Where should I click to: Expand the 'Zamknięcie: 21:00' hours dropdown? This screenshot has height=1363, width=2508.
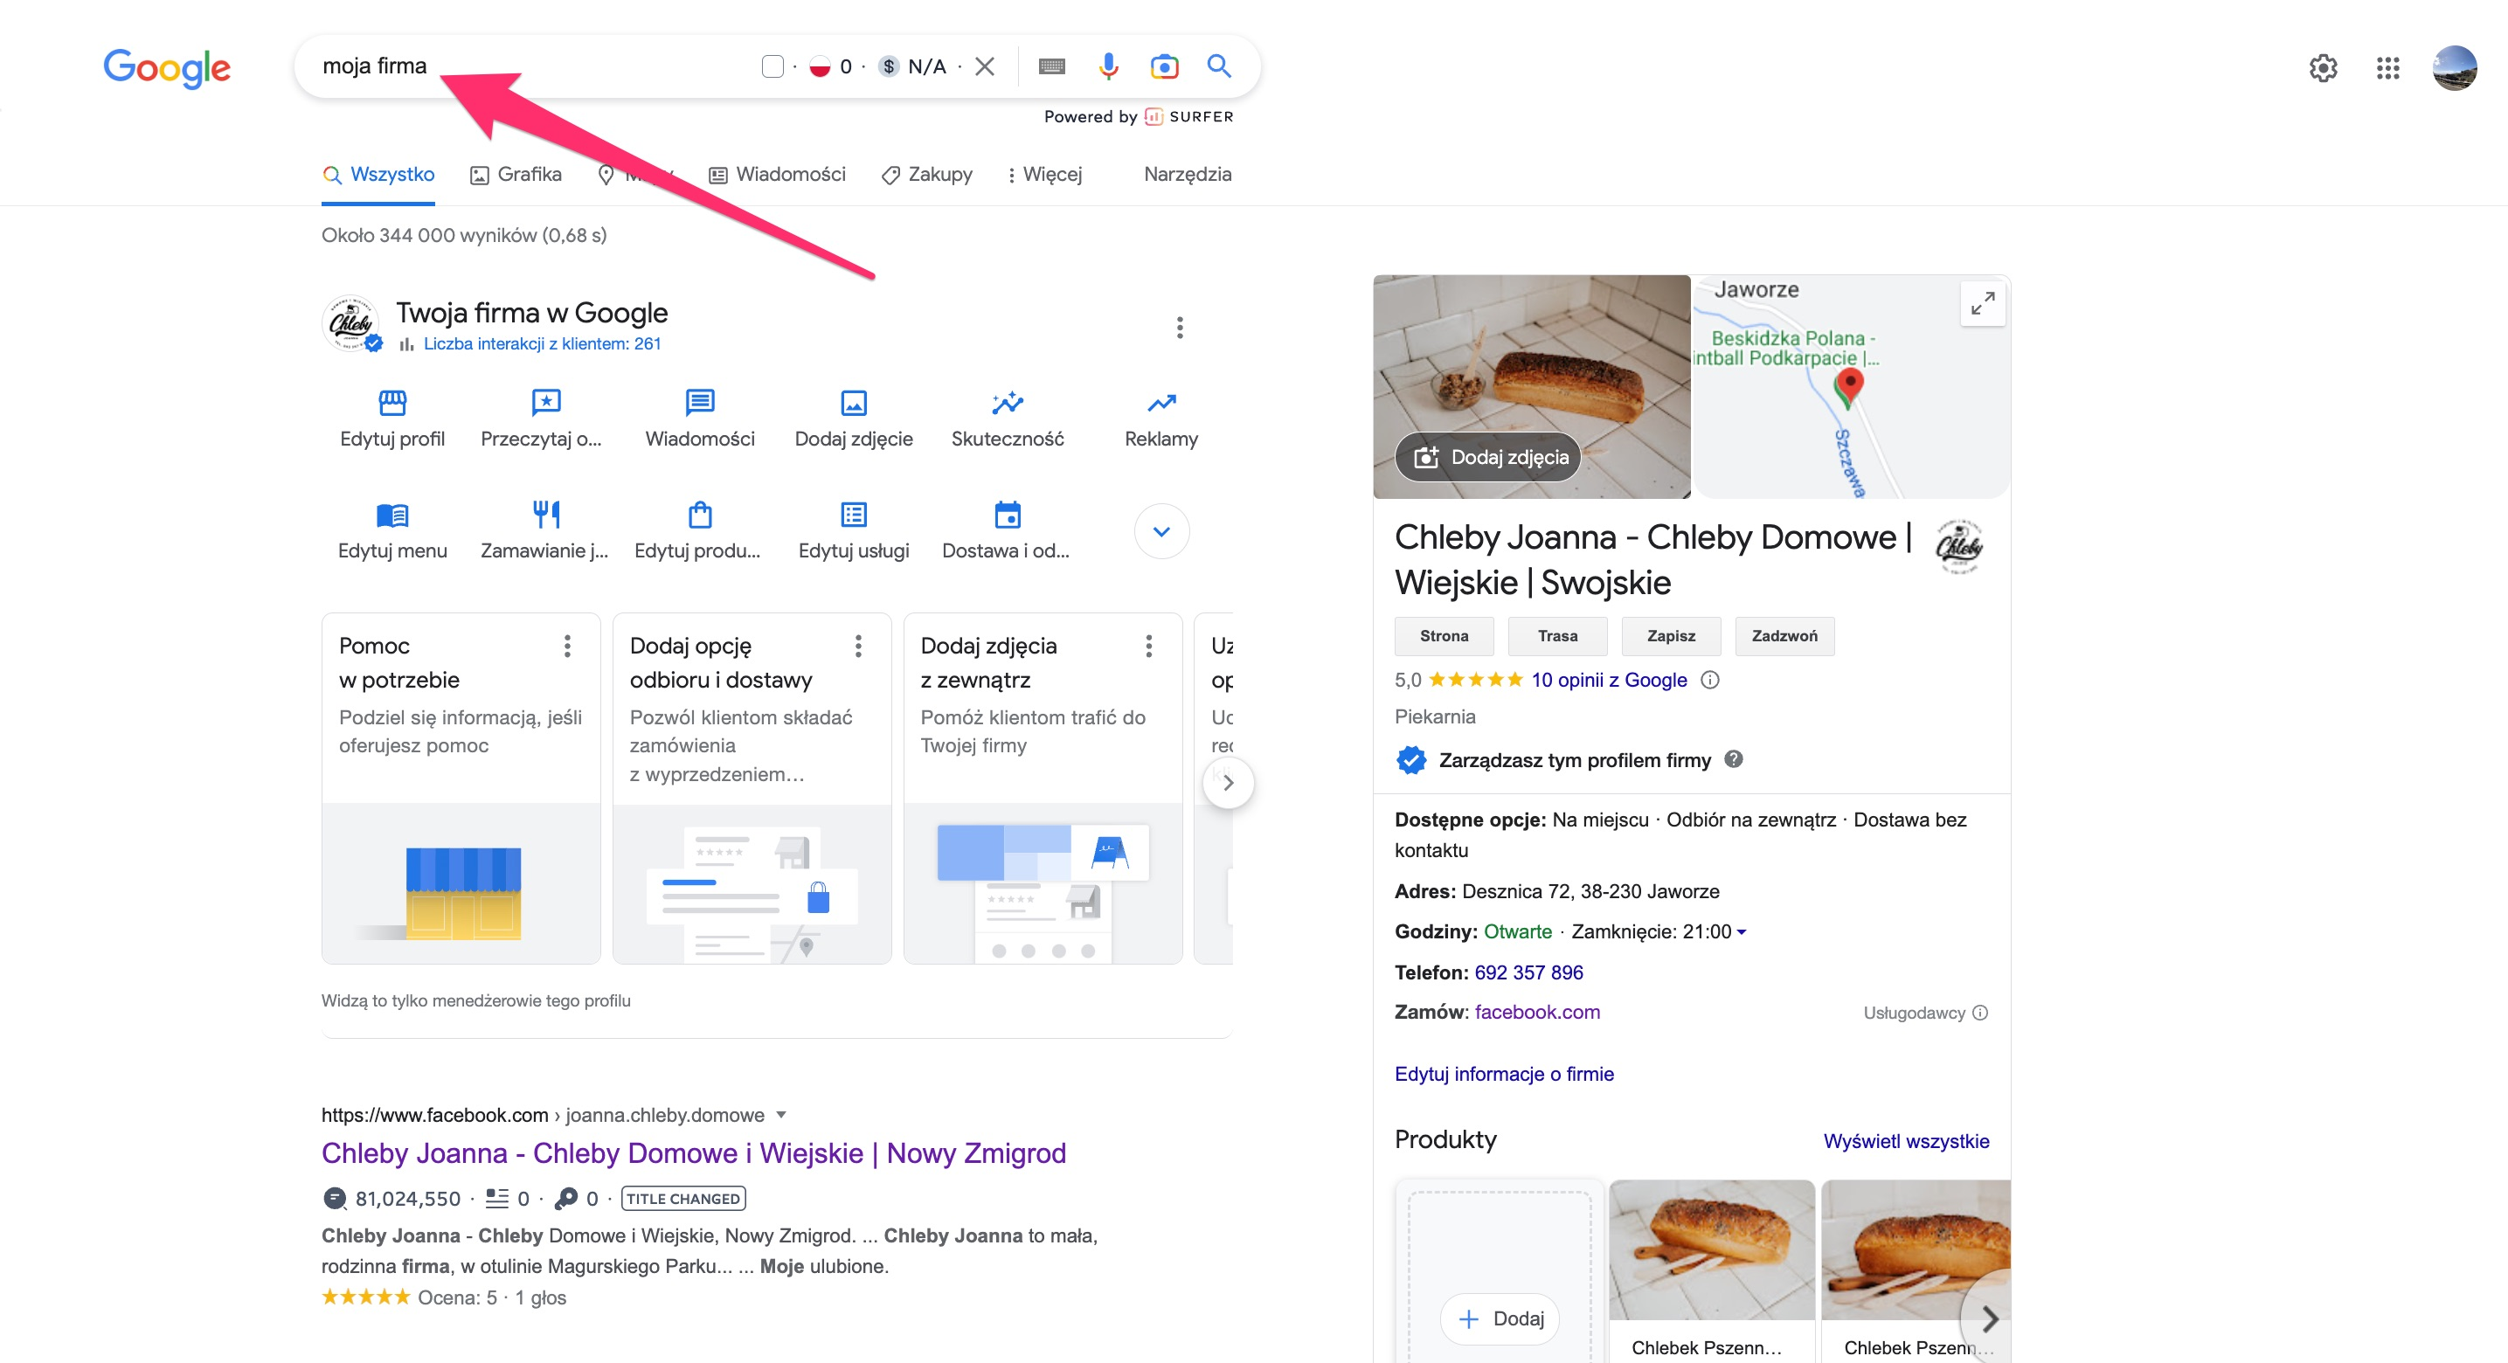1742,931
